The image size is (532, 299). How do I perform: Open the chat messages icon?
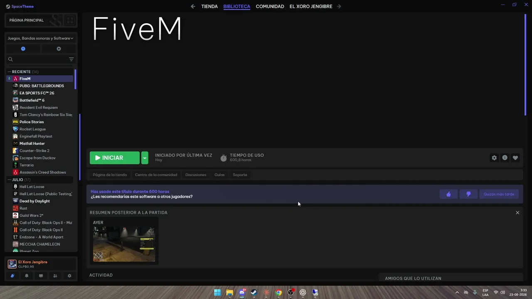pos(41,276)
